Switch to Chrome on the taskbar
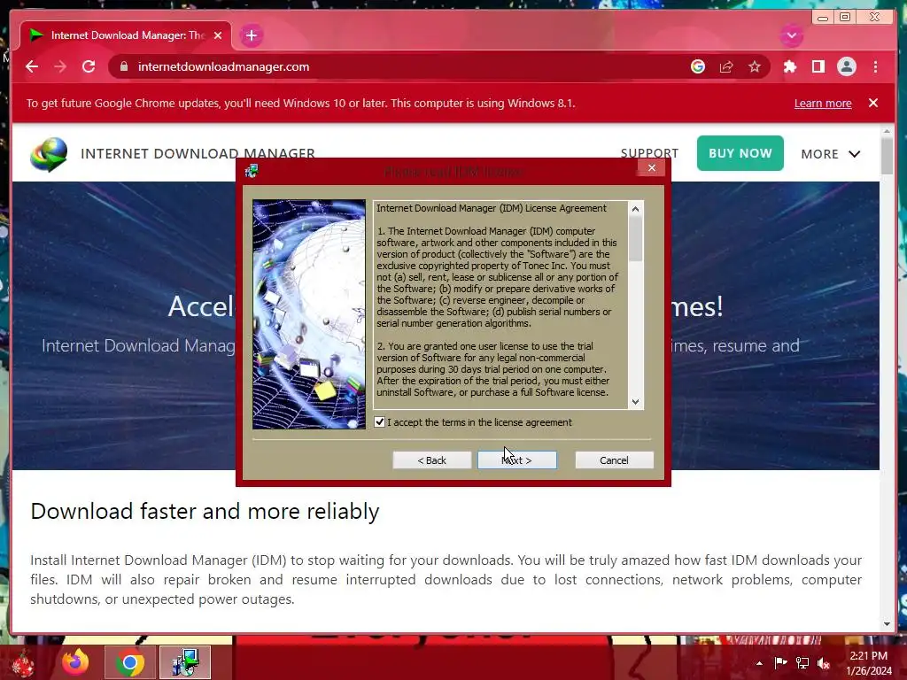The image size is (907, 680). (129, 662)
